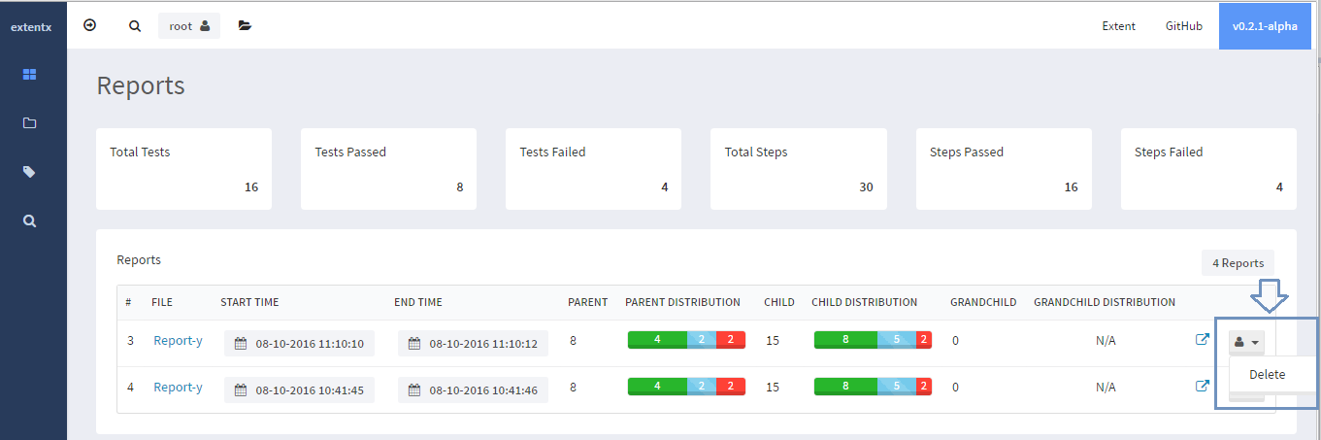Open row 3 report via external link icon

coord(1203,340)
